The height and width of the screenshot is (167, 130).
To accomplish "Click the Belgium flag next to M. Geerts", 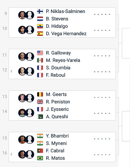I will click(40, 95).
